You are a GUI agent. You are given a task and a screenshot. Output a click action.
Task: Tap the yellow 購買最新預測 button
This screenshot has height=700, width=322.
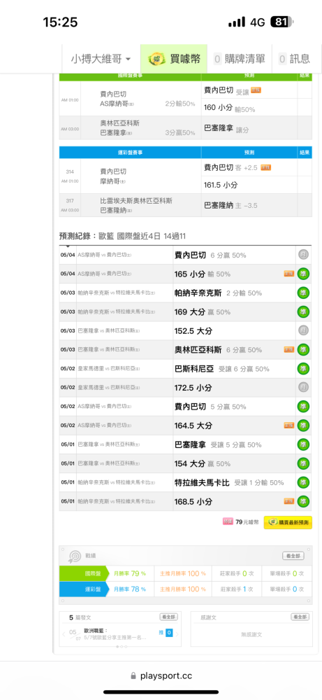pyautogui.click(x=288, y=522)
